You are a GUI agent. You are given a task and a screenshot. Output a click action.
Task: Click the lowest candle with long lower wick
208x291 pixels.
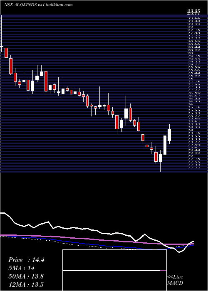(161, 161)
